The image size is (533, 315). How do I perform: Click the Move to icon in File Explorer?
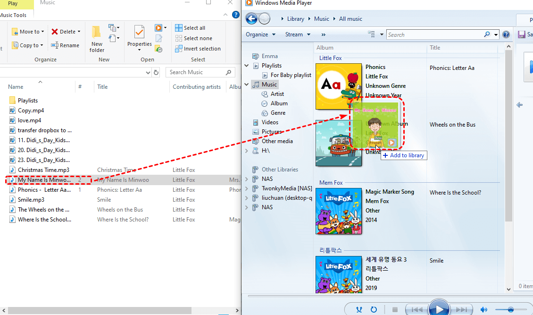click(15, 32)
